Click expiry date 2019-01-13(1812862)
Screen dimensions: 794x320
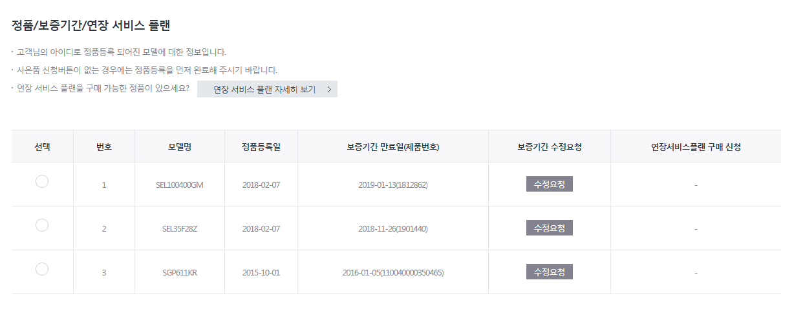point(393,185)
